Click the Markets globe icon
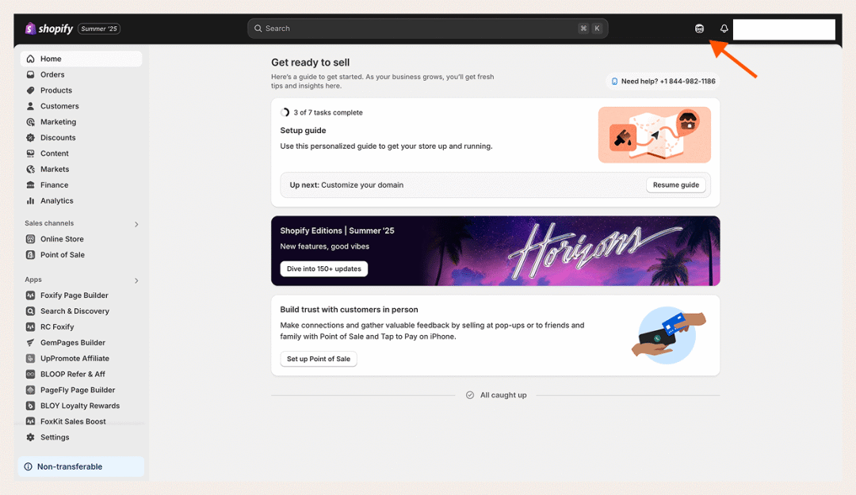 [x=31, y=169]
